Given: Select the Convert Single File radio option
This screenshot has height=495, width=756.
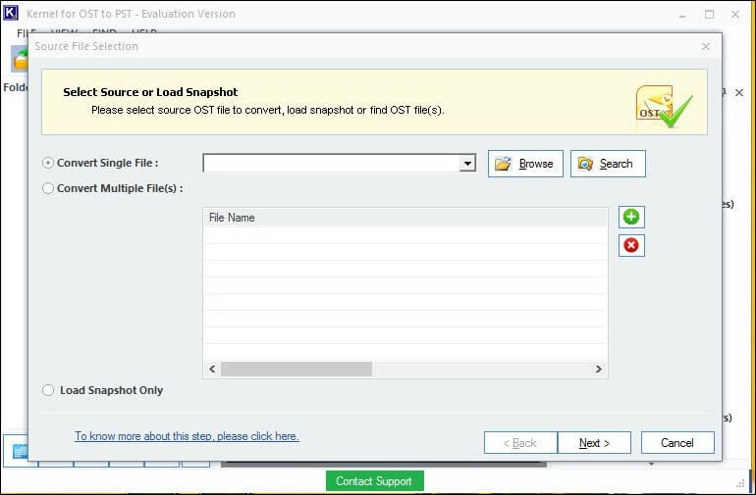Looking at the screenshot, I should coord(48,163).
